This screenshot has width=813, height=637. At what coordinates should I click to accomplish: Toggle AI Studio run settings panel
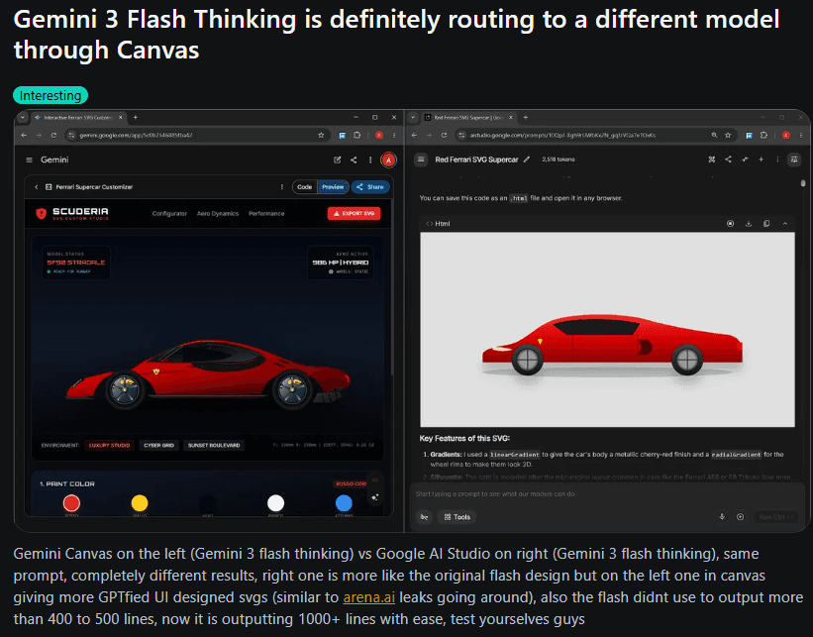pyautogui.click(x=794, y=159)
